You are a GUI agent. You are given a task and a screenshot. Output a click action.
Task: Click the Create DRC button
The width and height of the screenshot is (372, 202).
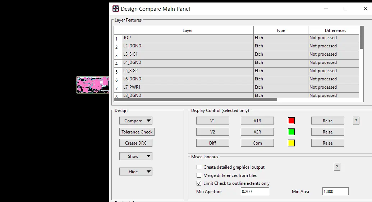[136, 143]
